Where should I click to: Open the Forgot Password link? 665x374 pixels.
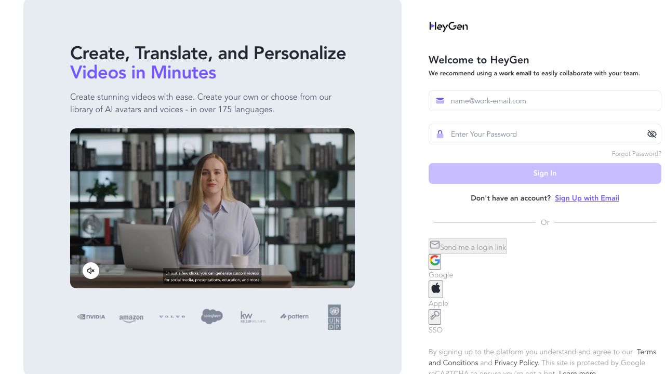(x=636, y=154)
